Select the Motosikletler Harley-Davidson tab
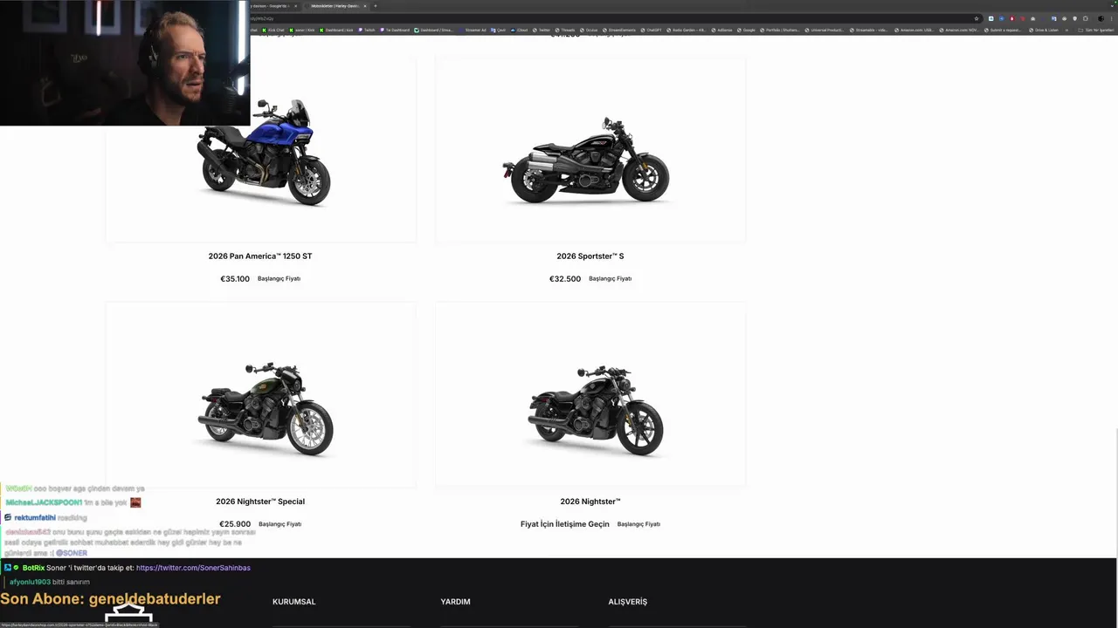 (x=335, y=6)
